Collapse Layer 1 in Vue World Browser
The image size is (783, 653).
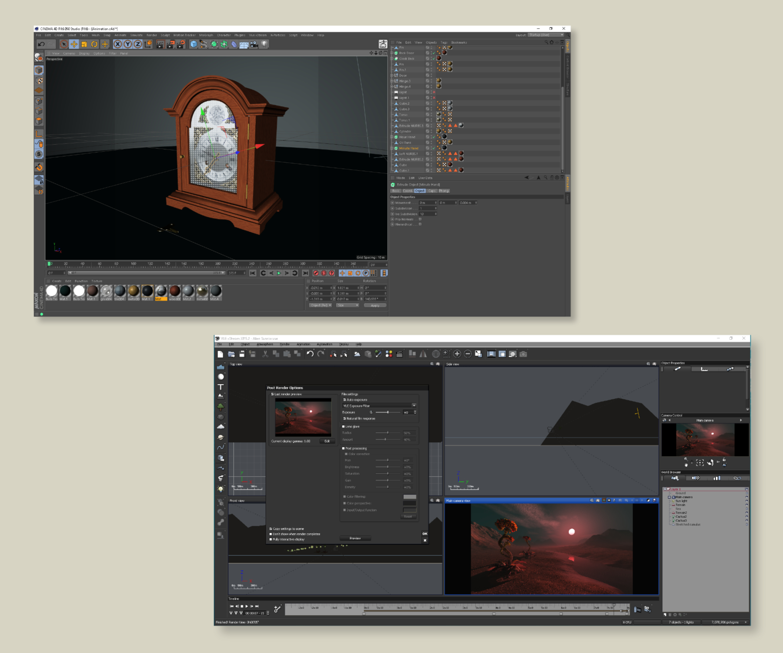point(665,489)
